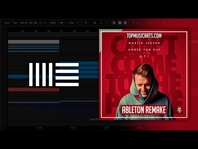Click the ABLETON REMAKE label
198x149 pixels.
[144, 110]
